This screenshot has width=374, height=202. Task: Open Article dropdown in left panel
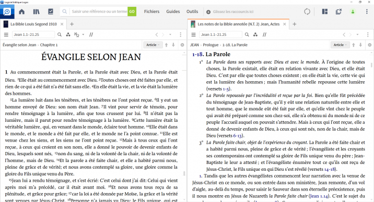153,45
